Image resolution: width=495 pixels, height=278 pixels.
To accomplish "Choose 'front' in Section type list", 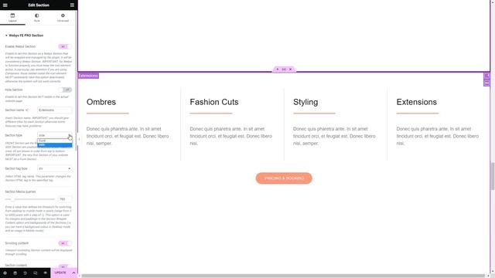I will pos(55,141).
